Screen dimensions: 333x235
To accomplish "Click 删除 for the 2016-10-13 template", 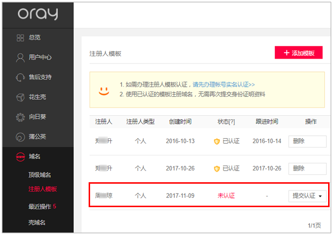I will [307, 141].
